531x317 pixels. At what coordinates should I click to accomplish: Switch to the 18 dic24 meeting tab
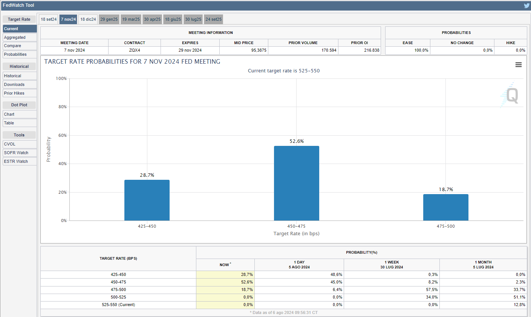(88, 19)
